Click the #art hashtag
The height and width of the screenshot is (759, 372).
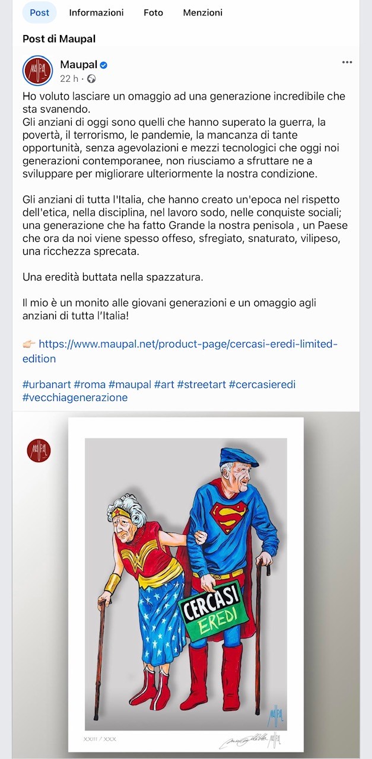164,385
